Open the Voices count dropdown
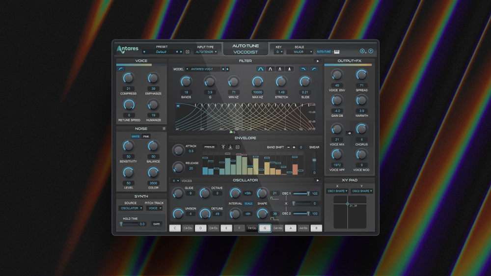 pos(175,181)
